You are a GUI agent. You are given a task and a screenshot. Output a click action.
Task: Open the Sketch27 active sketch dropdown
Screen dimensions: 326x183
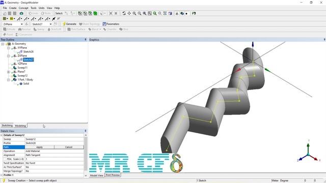tap(50, 24)
